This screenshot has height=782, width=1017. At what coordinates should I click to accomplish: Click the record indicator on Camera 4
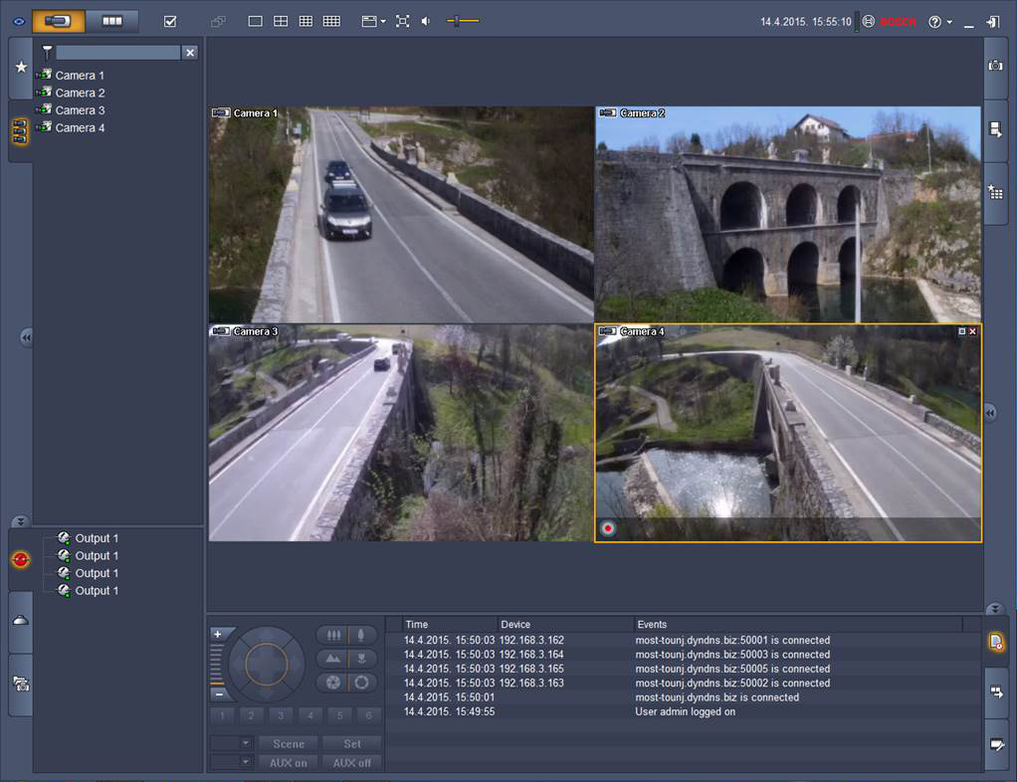tap(608, 528)
